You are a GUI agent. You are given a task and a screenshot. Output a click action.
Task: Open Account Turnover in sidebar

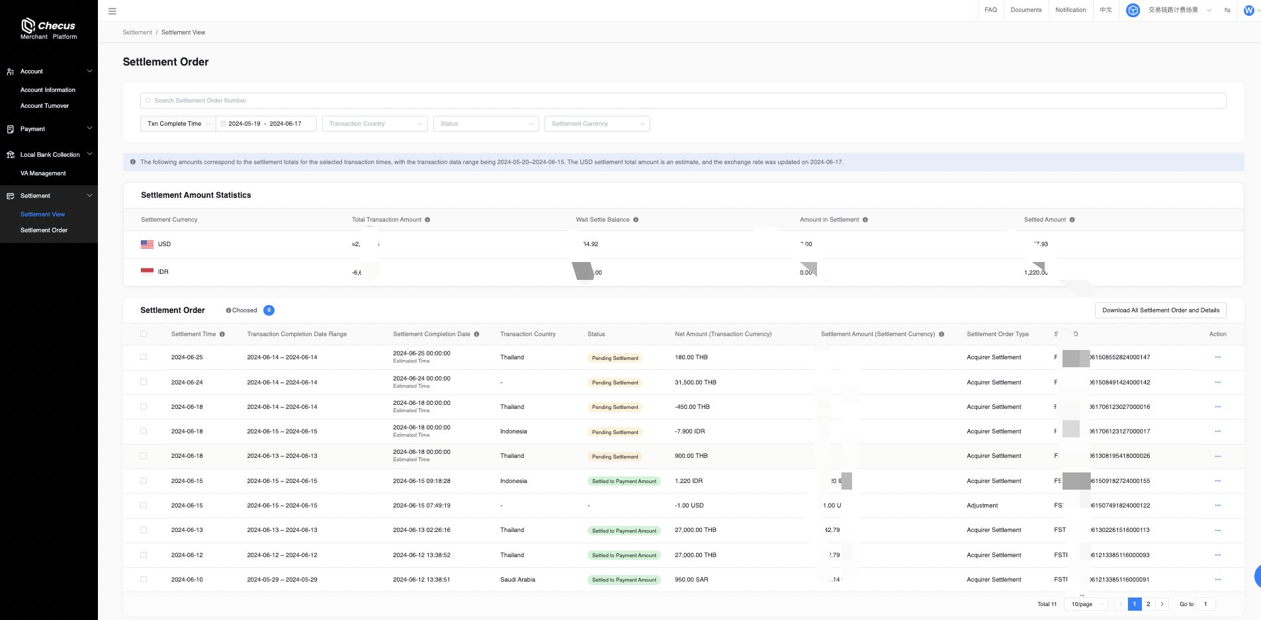pos(44,106)
